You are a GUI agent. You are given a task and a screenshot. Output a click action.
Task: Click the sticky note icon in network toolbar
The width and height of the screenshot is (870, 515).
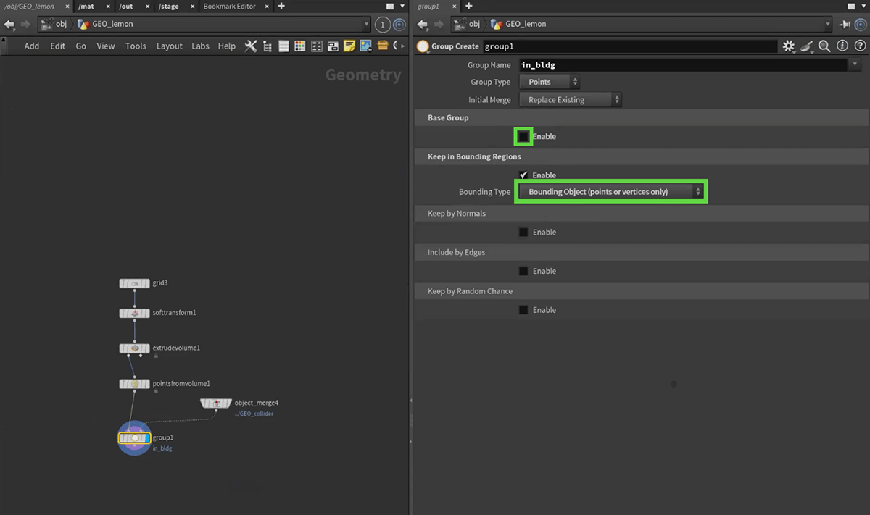349,46
